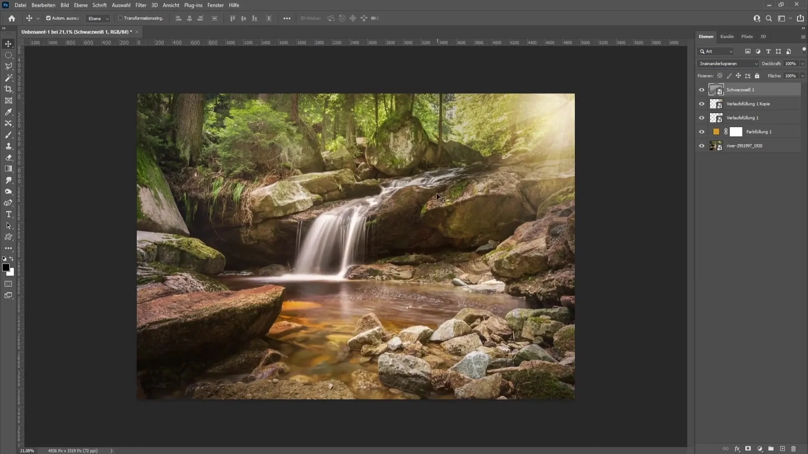
Task: Select the Auswahl menu item
Action: (x=121, y=5)
